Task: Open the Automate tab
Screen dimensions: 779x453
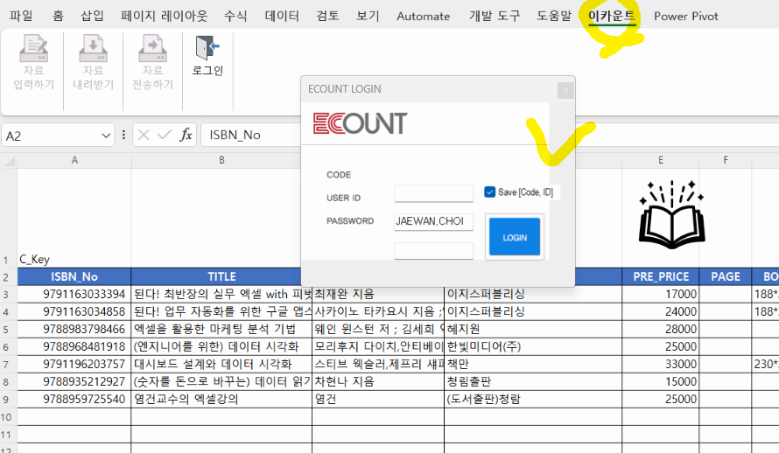Action: [424, 16]
